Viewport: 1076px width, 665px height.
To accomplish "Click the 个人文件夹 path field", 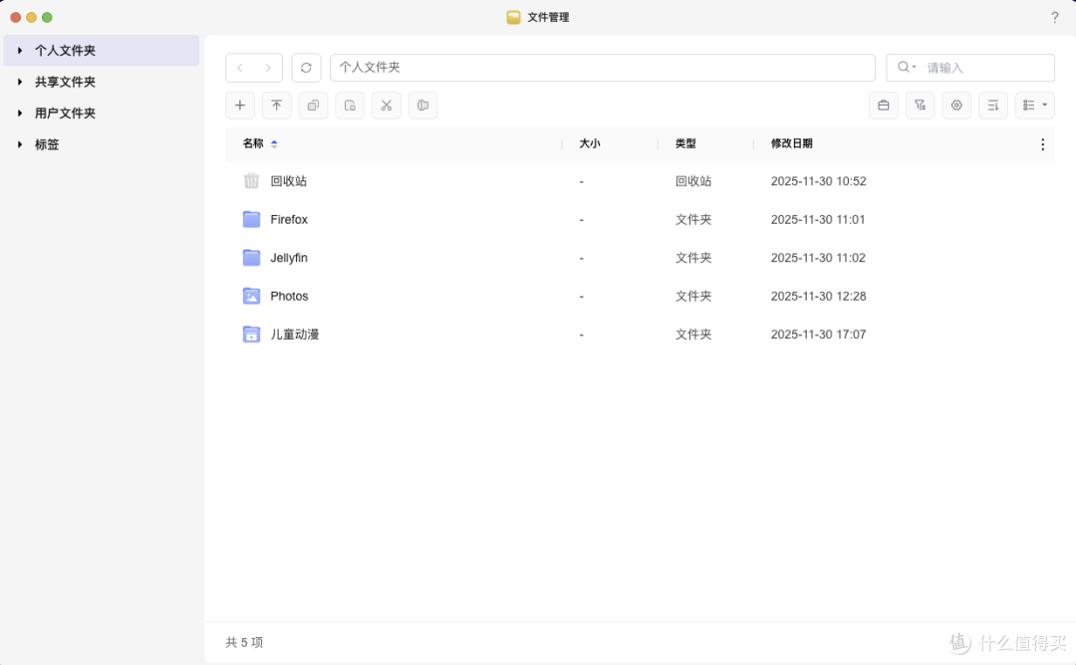I will (603, 68).
